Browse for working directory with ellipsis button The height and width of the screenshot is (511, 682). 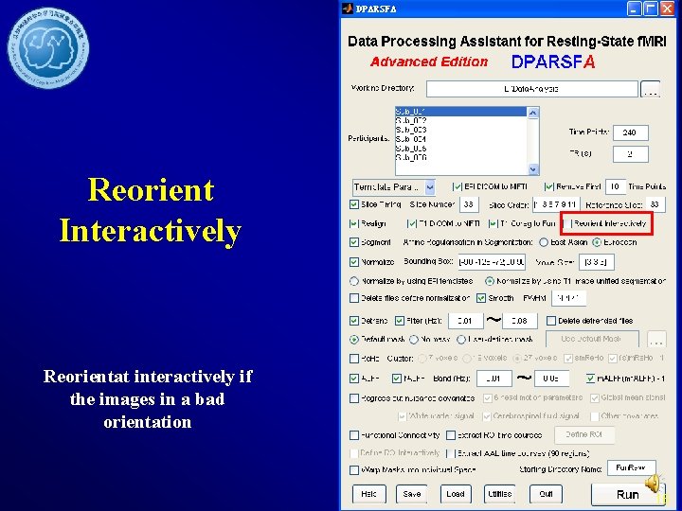(650, 89)
